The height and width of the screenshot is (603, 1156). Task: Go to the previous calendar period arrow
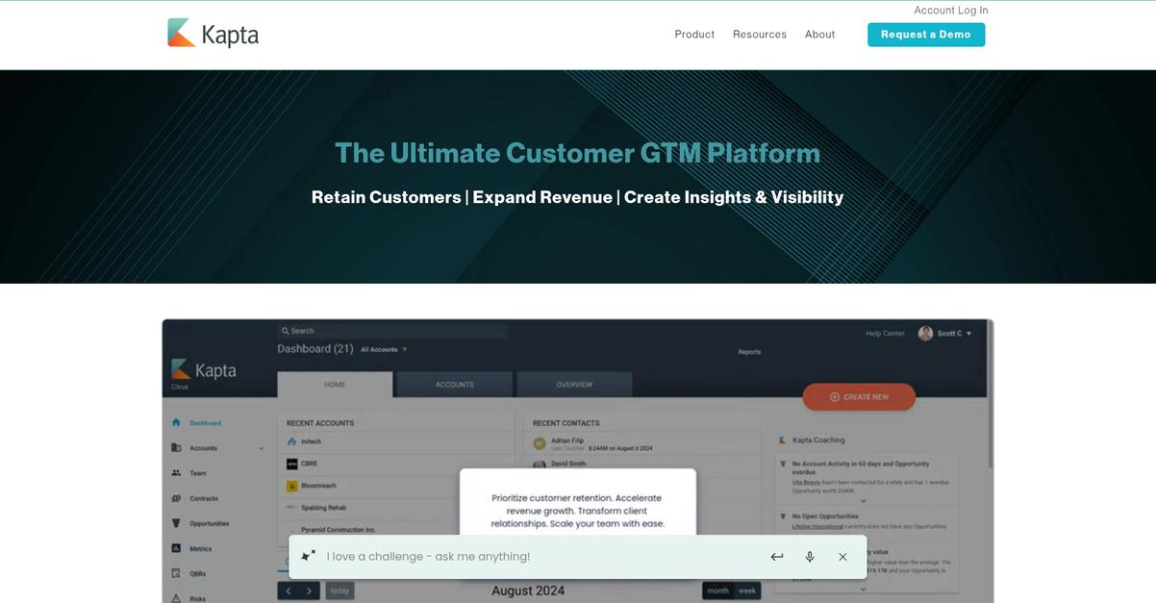tap(288, 590)
